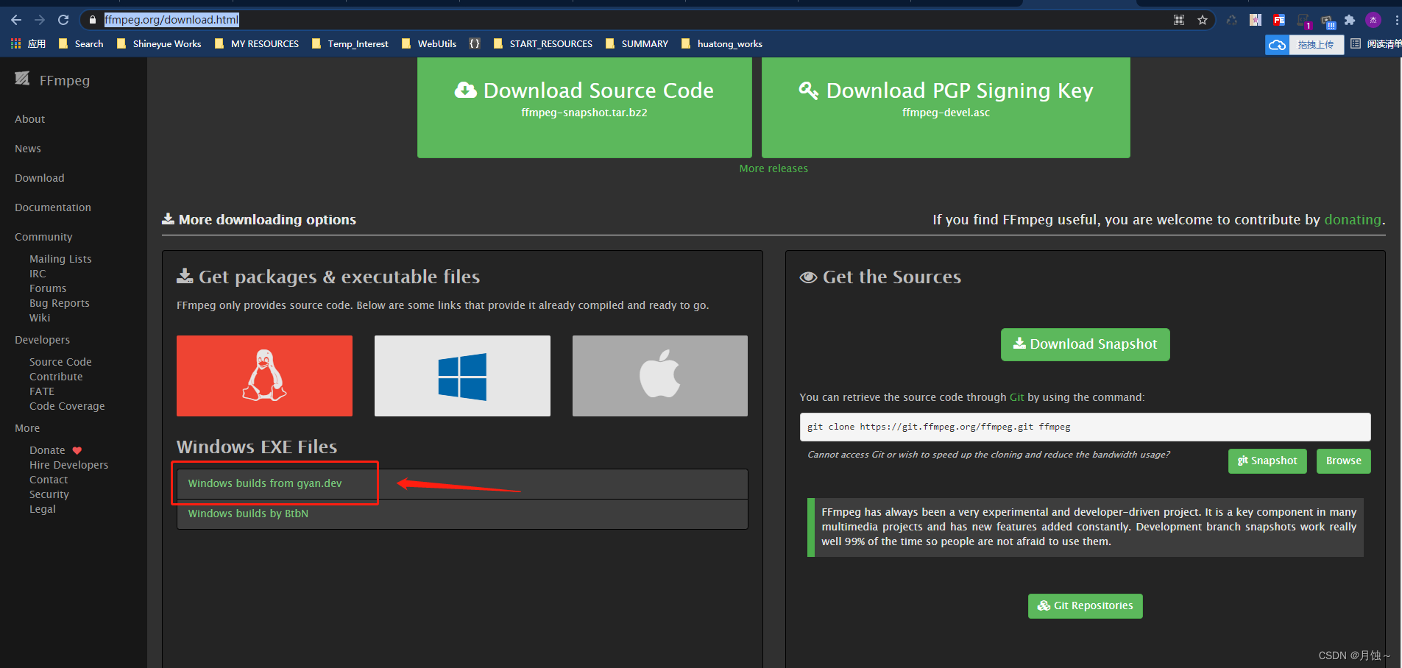Go back with the browser back arrow
The width and height of the screenshot is (1402, 668).
[16, 20]
